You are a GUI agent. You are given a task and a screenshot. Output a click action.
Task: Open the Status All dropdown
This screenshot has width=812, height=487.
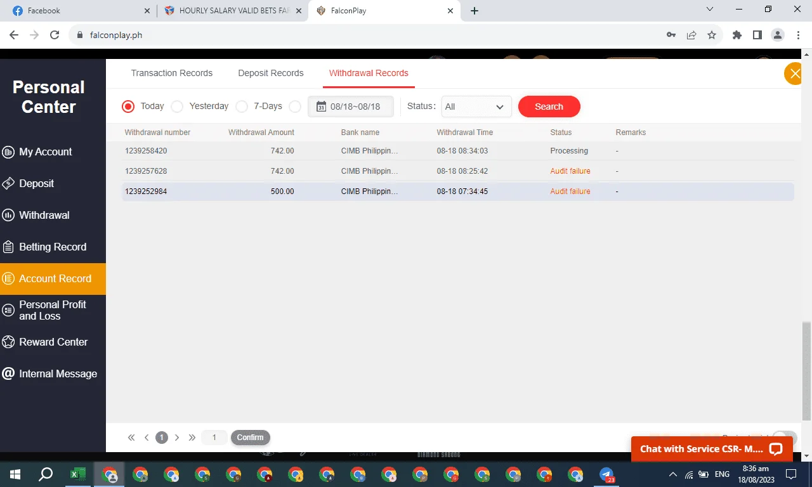coord(476,107)
